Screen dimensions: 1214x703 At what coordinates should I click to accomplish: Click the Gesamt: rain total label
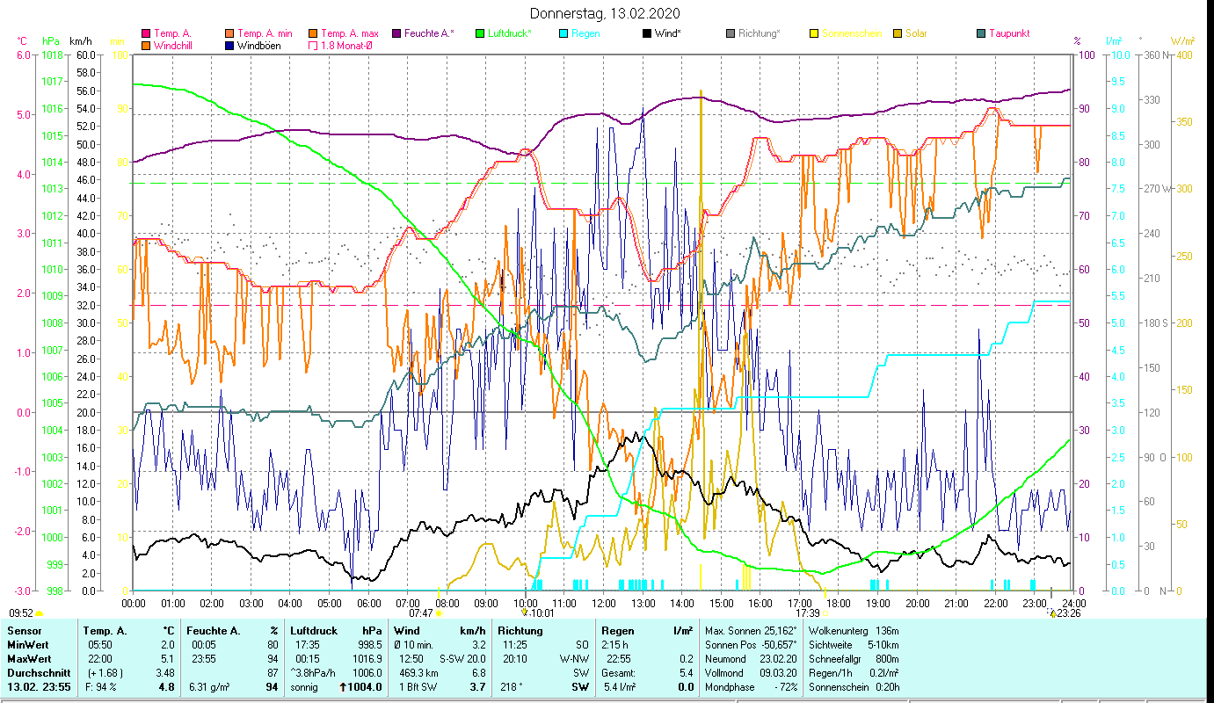619,673
